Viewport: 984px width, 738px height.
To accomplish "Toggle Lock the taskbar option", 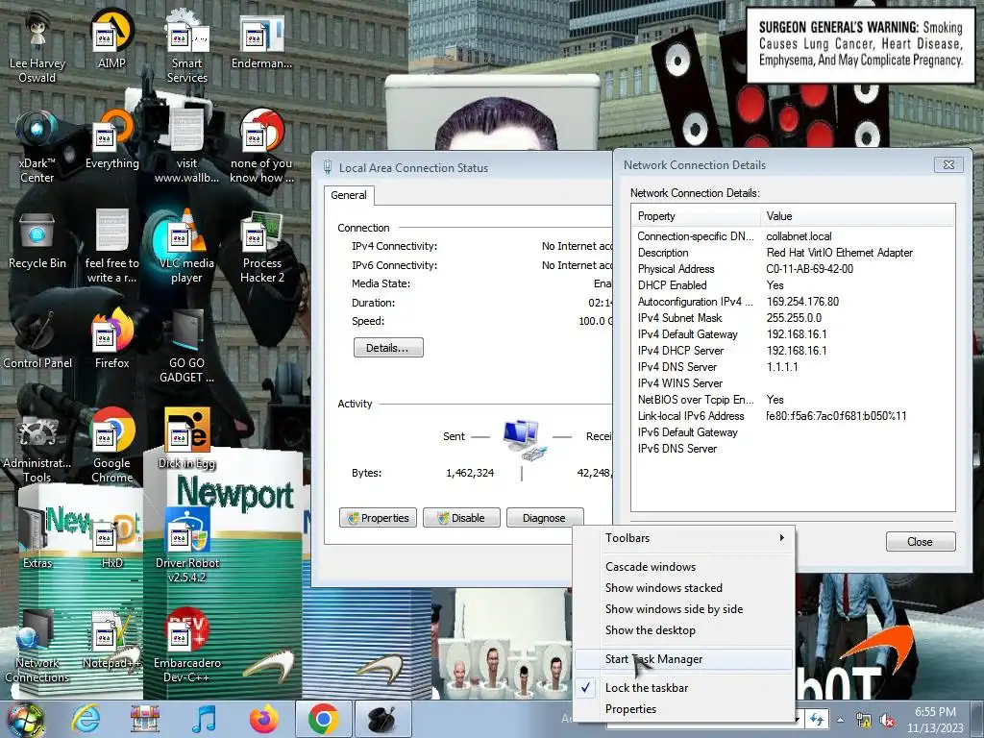I will click(683, 688).
